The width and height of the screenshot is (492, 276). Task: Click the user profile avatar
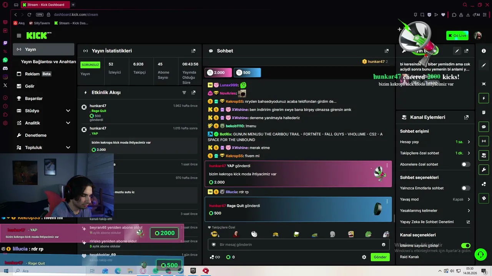478,36
